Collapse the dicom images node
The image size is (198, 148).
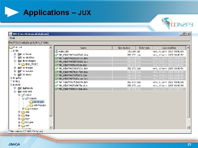(x=15, y=61)
